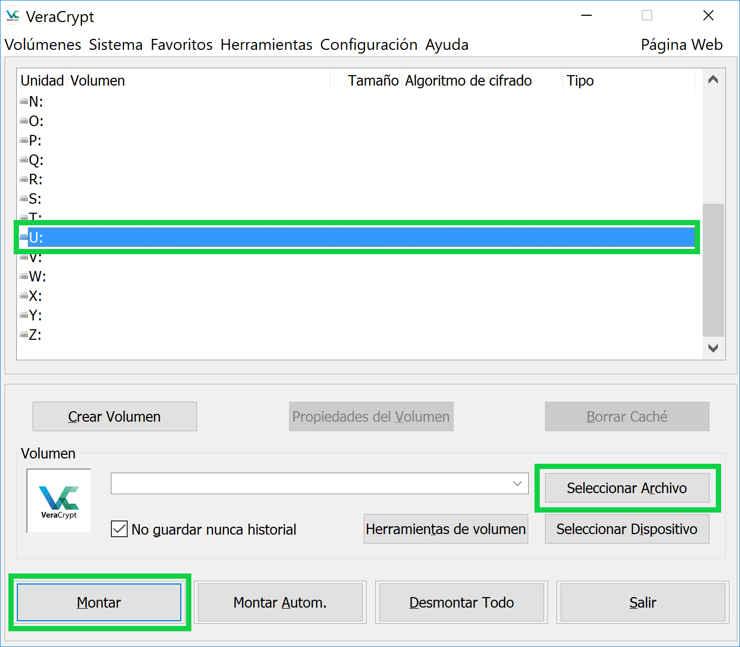Click the Montar button
The image size is (740, 647).
click(x=99, y=602)
